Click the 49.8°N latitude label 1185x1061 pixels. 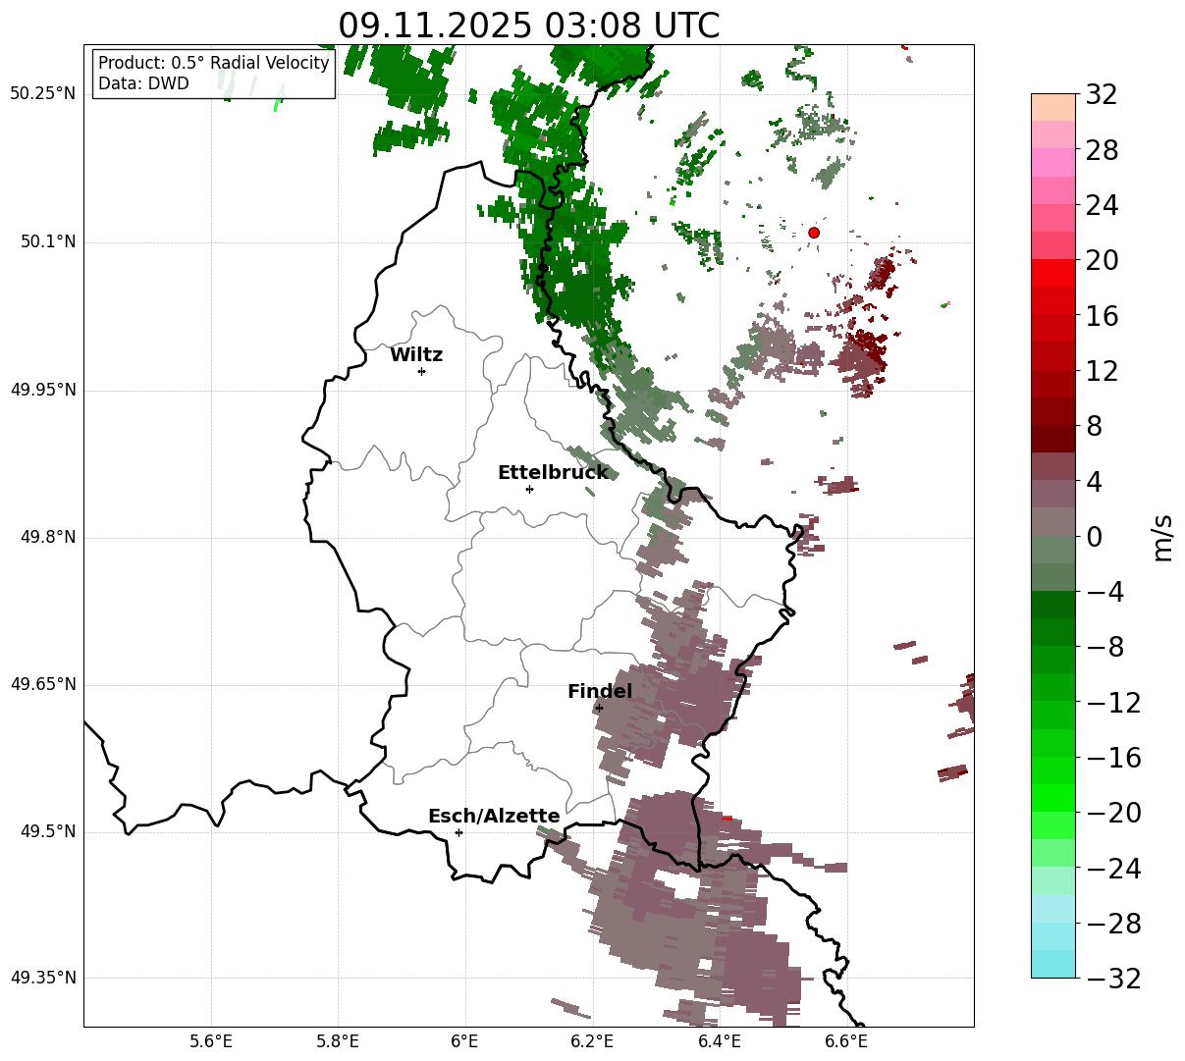tap(48, 537)
